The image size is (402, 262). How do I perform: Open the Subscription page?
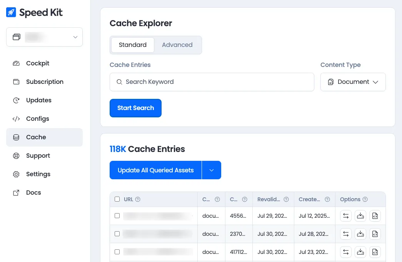click(x=44, y=82)
